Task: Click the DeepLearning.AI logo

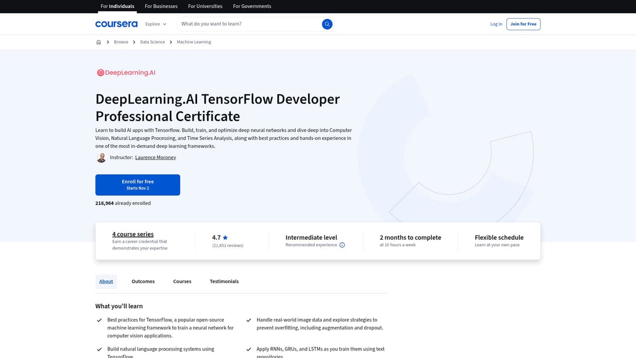Action: (126, 73)
